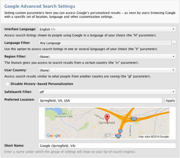
Task: Click the SafeSearch Filter label
Action: (x=18, y=92)
